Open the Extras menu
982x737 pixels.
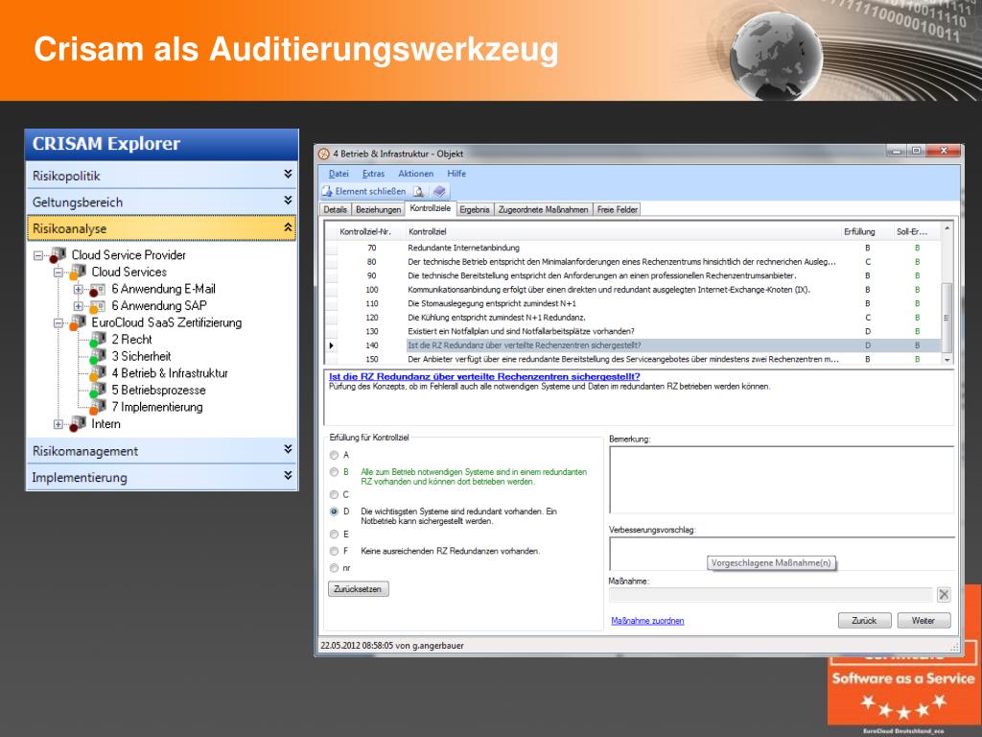point(373,174)
